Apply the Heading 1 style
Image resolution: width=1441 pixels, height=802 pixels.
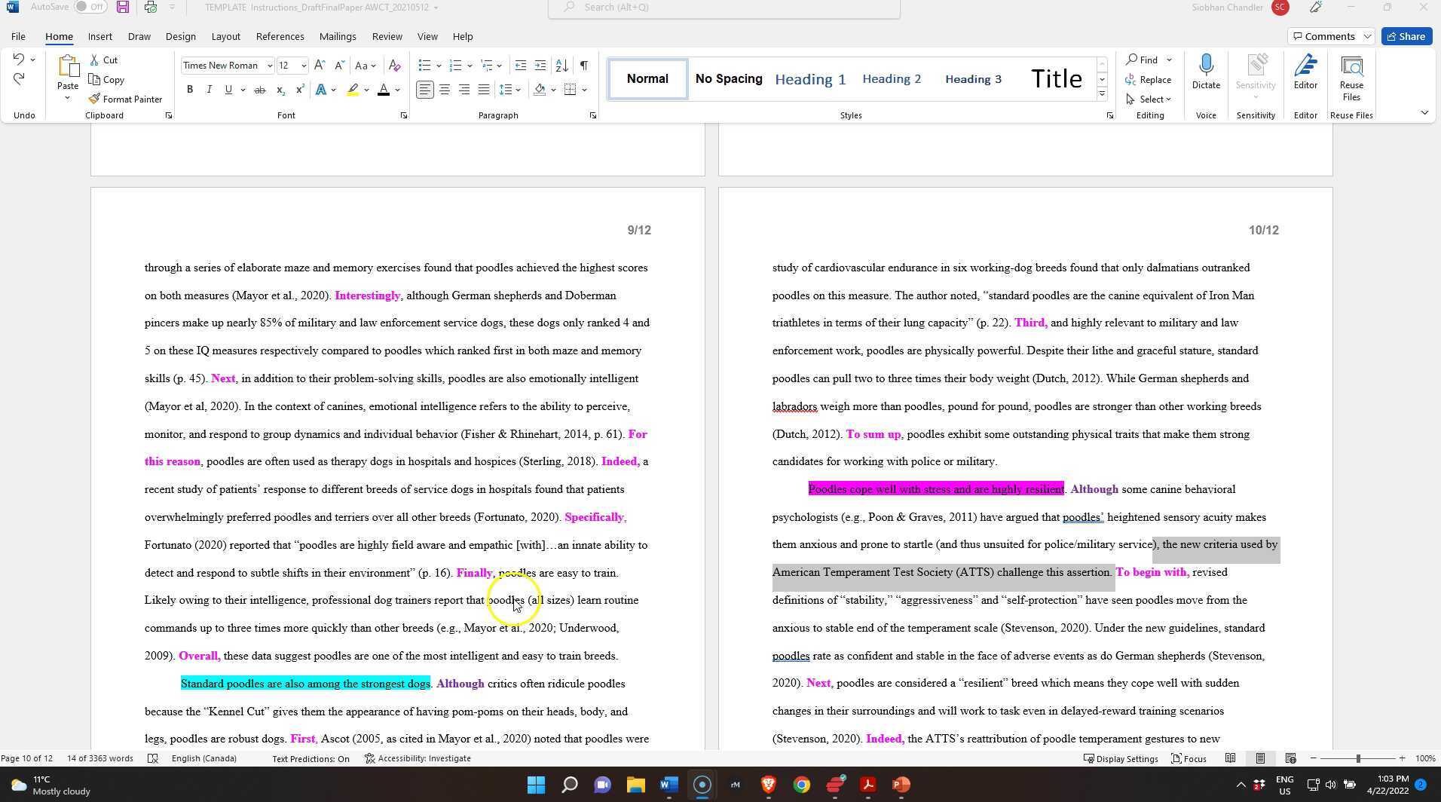(810, 79)
